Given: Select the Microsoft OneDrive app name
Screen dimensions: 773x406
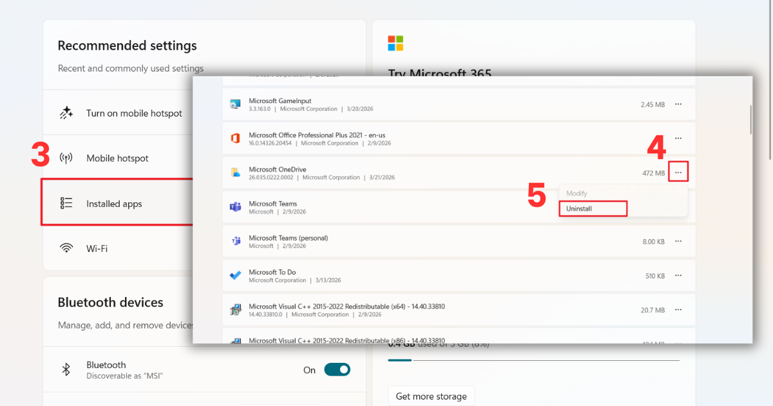Looking at the screenshot, I should click(276, 169).
